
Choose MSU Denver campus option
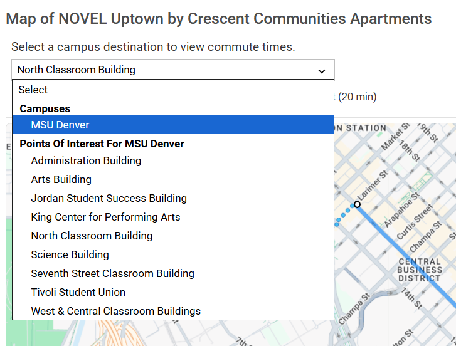(173, 125)
